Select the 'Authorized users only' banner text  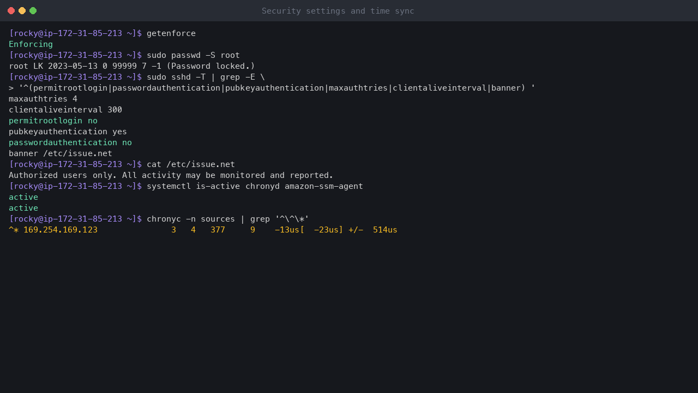171,175
